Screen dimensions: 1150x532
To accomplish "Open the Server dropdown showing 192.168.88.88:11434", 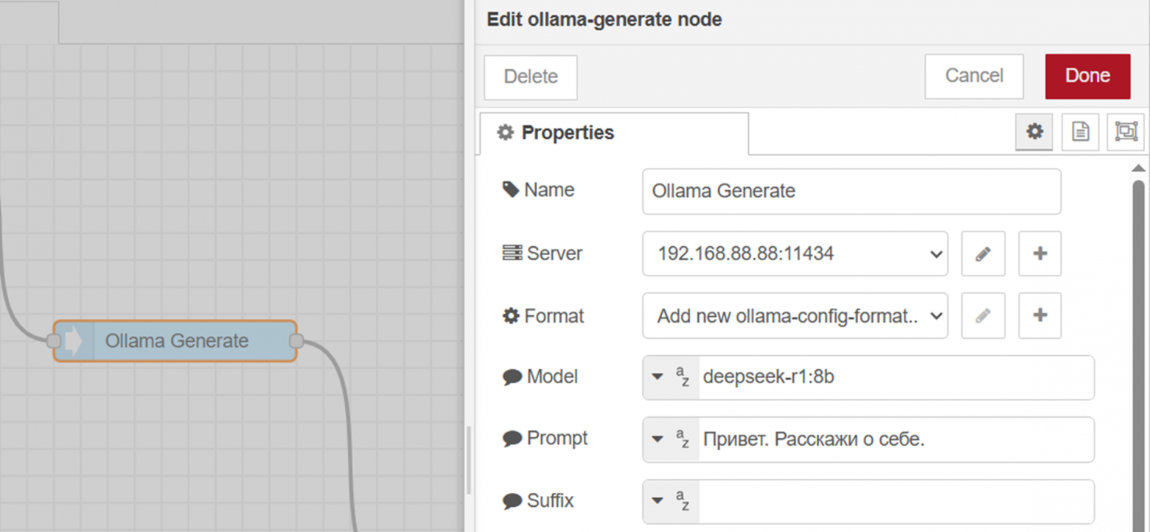I will (795, 253).
